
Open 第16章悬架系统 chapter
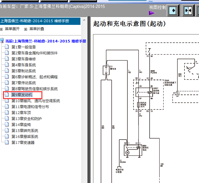(25, 137)
